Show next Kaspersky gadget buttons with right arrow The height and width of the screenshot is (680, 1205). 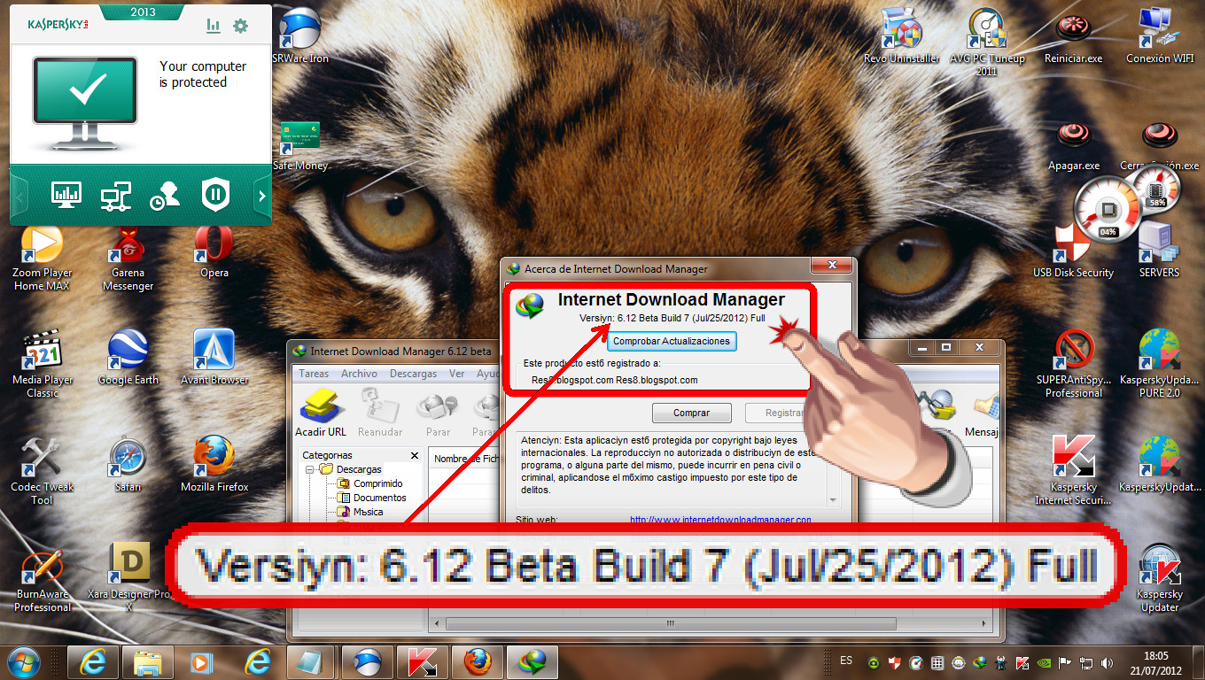261,197
